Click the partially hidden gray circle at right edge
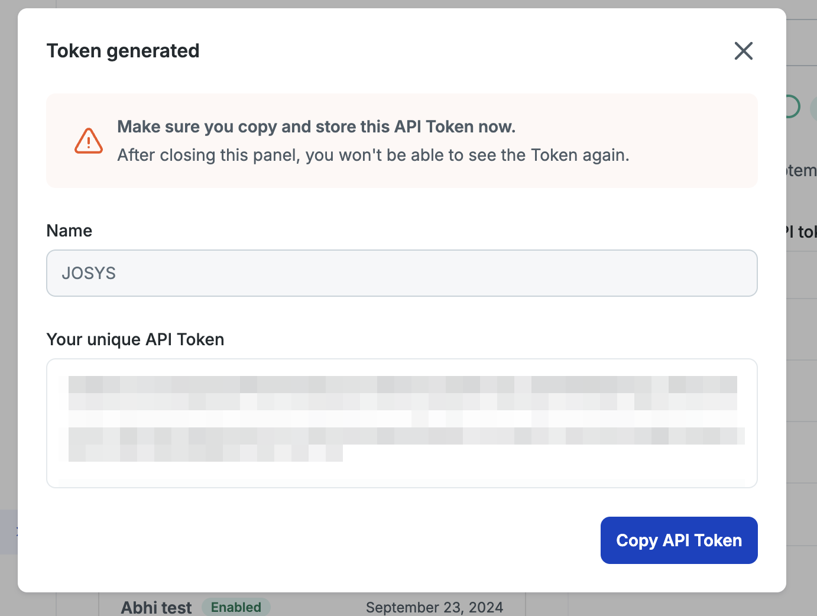This screenshot has width=817, height=616. tap(813, 108)
